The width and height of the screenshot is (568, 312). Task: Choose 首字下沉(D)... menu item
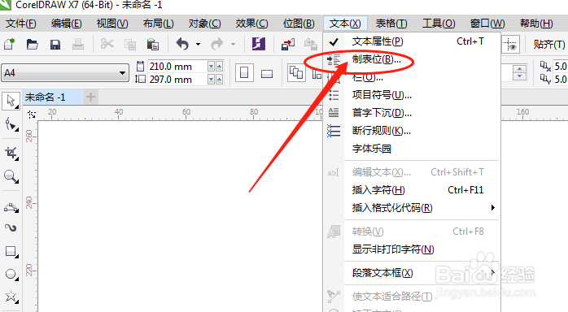tap(412, 113)
